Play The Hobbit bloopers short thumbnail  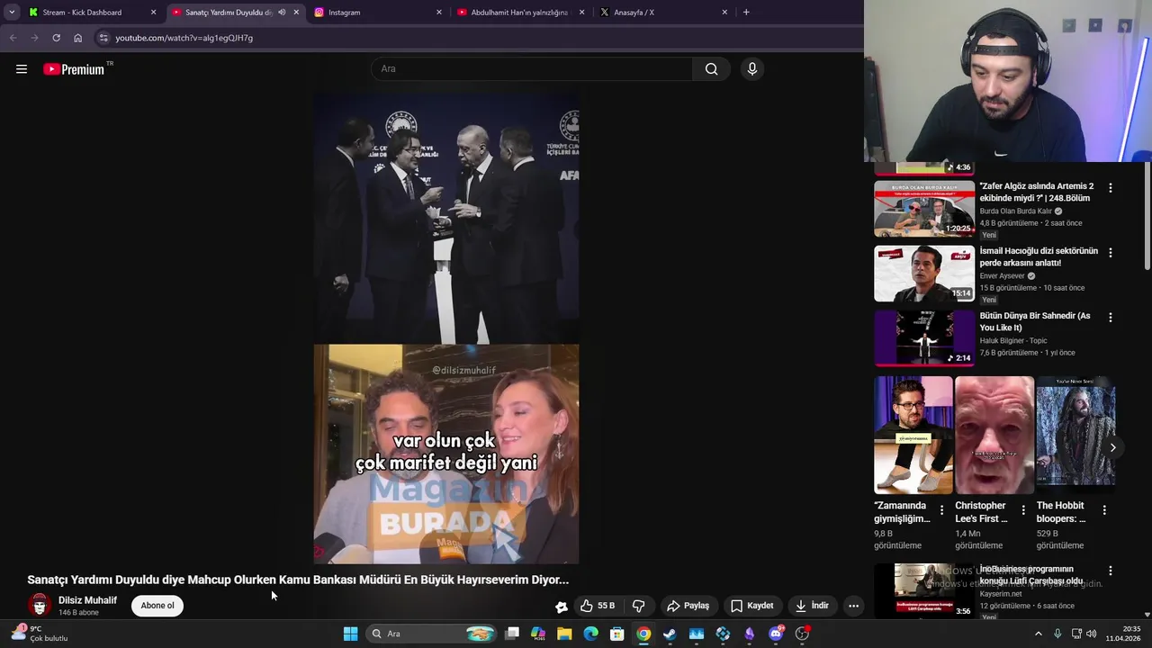(1075, 435)
